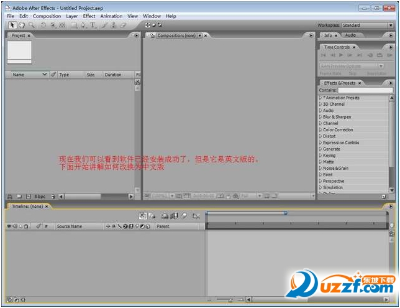Open the Layer menu
The image size is (400, 308).
(71, 16)
